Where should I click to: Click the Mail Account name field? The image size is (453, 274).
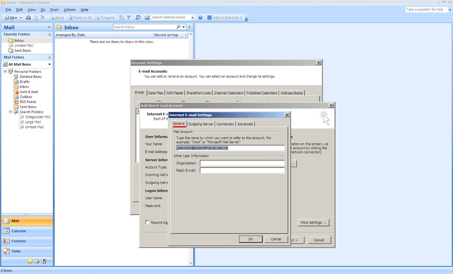click(230, 148)
